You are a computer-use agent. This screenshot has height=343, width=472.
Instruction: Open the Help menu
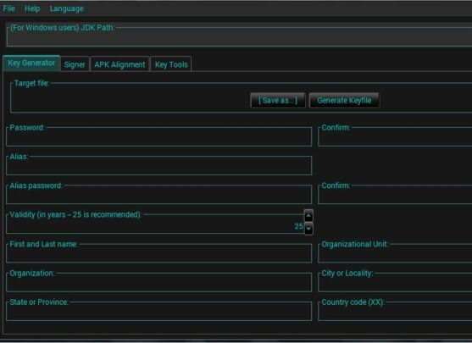[32, 8]
